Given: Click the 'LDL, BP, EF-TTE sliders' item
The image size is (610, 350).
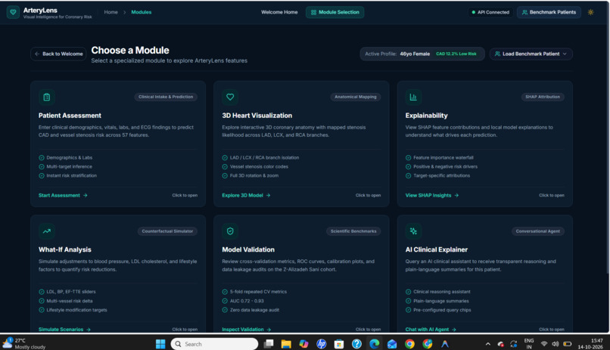Looking at the screenshot, I should [67, 292].
